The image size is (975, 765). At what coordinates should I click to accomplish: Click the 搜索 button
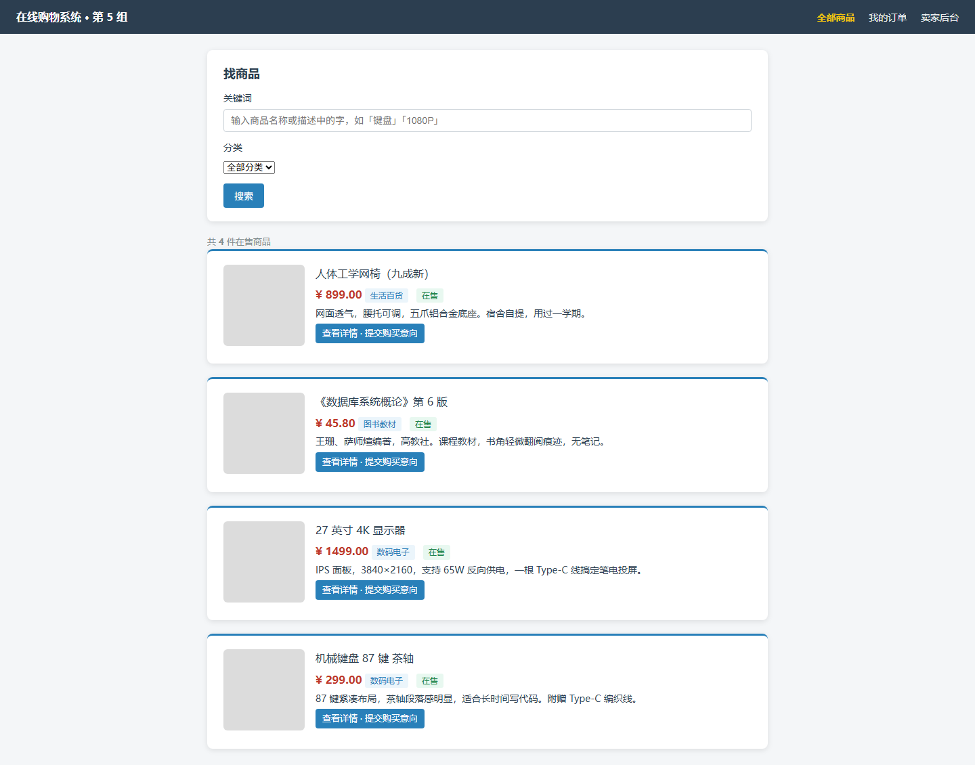point(244,196)
